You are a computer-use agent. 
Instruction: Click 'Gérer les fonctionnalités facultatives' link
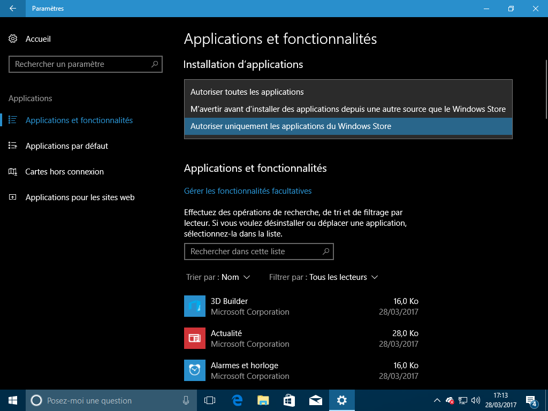248,191
